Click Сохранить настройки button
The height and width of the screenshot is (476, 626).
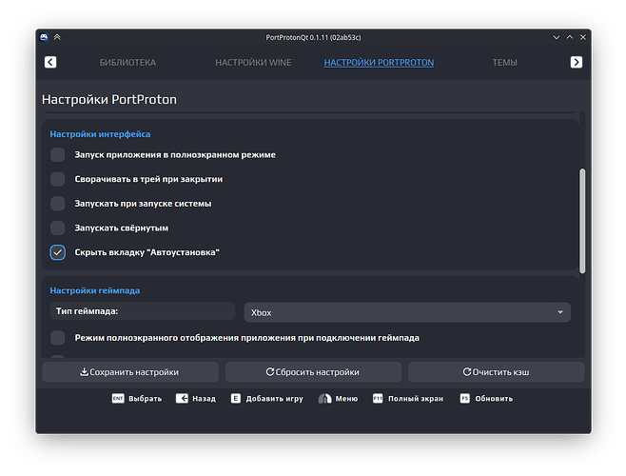coord(130,372)
